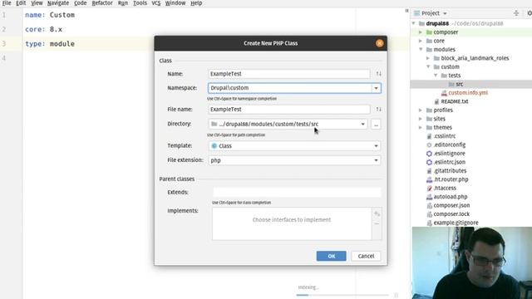Screen dimensions: 532x299
Task: Expand the profiles folder
Action: tap(421, 110)
